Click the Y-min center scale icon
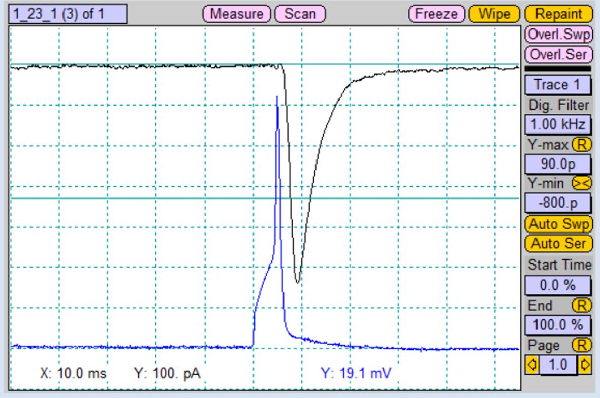 pos(582,183)
